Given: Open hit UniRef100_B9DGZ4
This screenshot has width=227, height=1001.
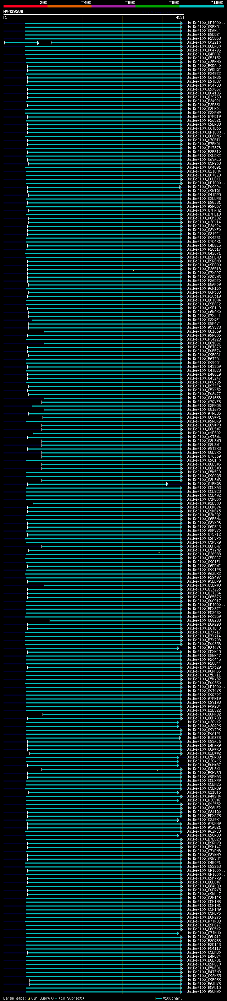Looking at the screenshot, I should [203, 34].
